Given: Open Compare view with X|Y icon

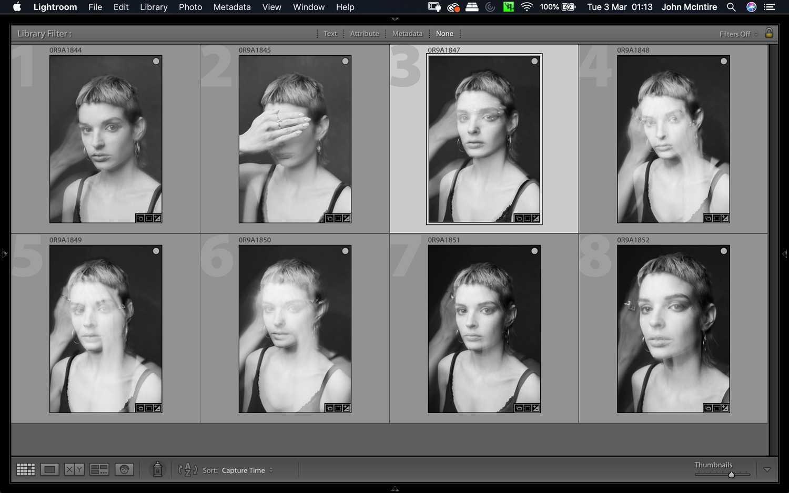Looking at the screenshot, I should (x=74, y=469).
